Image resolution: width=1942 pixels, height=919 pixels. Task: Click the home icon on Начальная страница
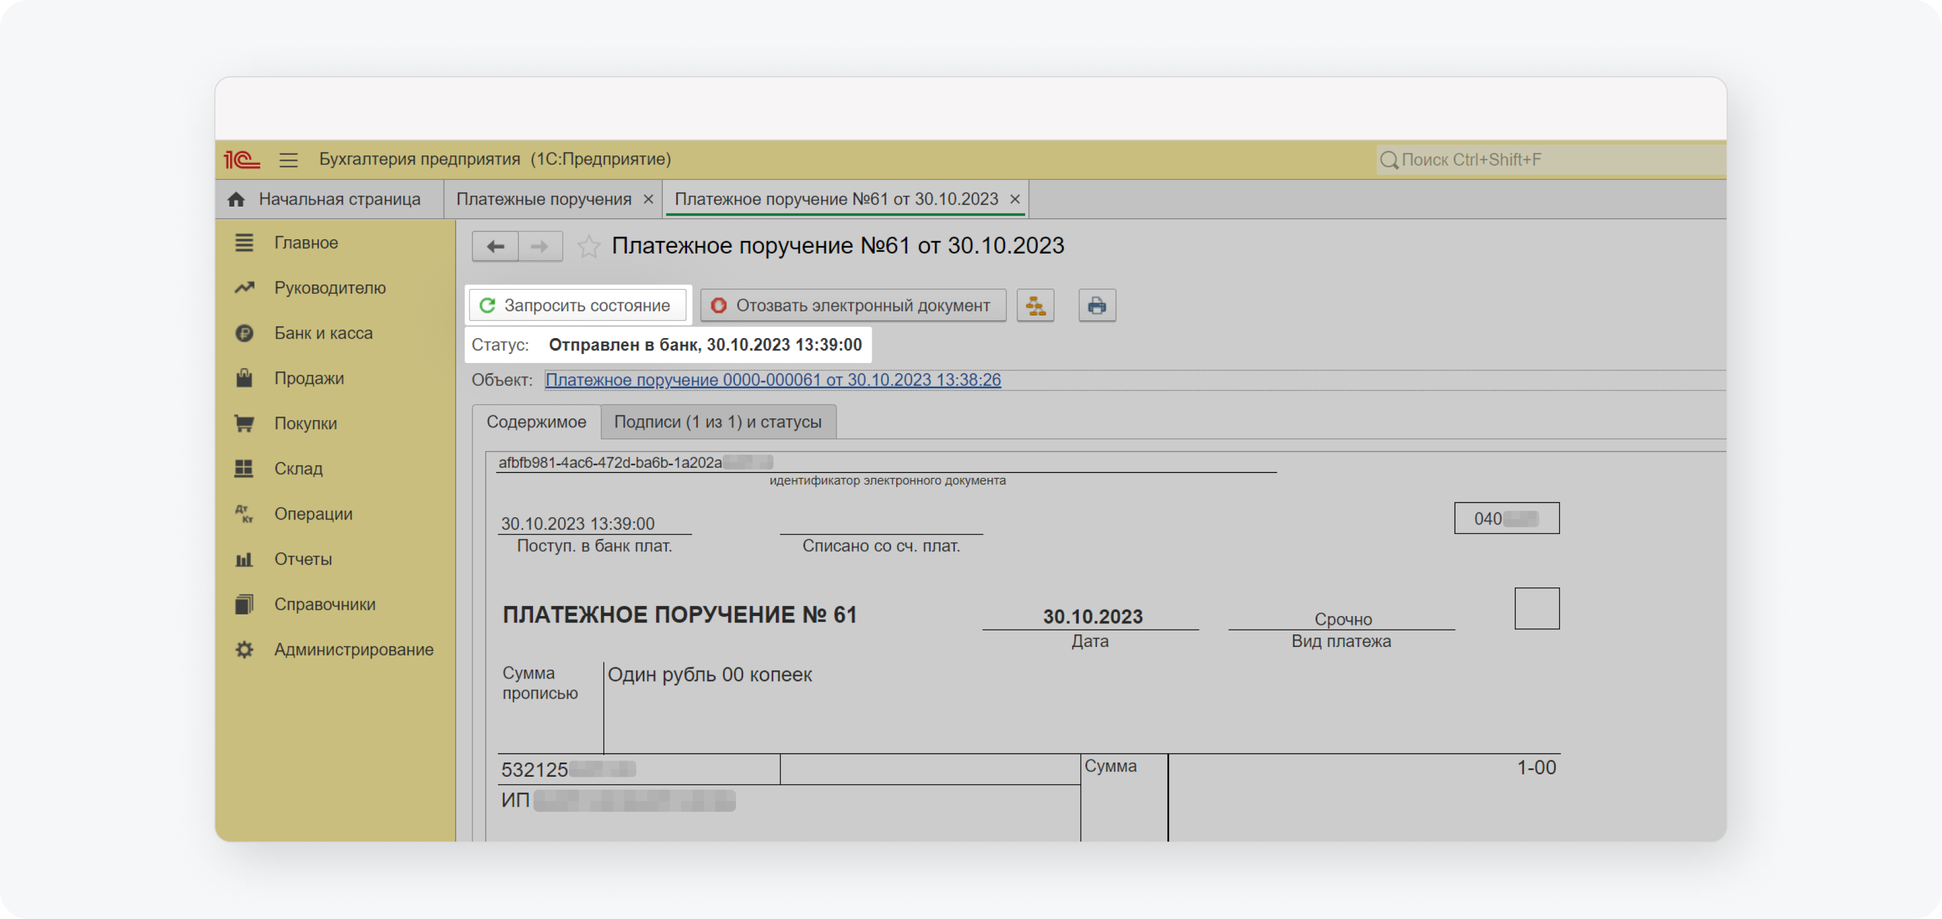click(236, 199)
